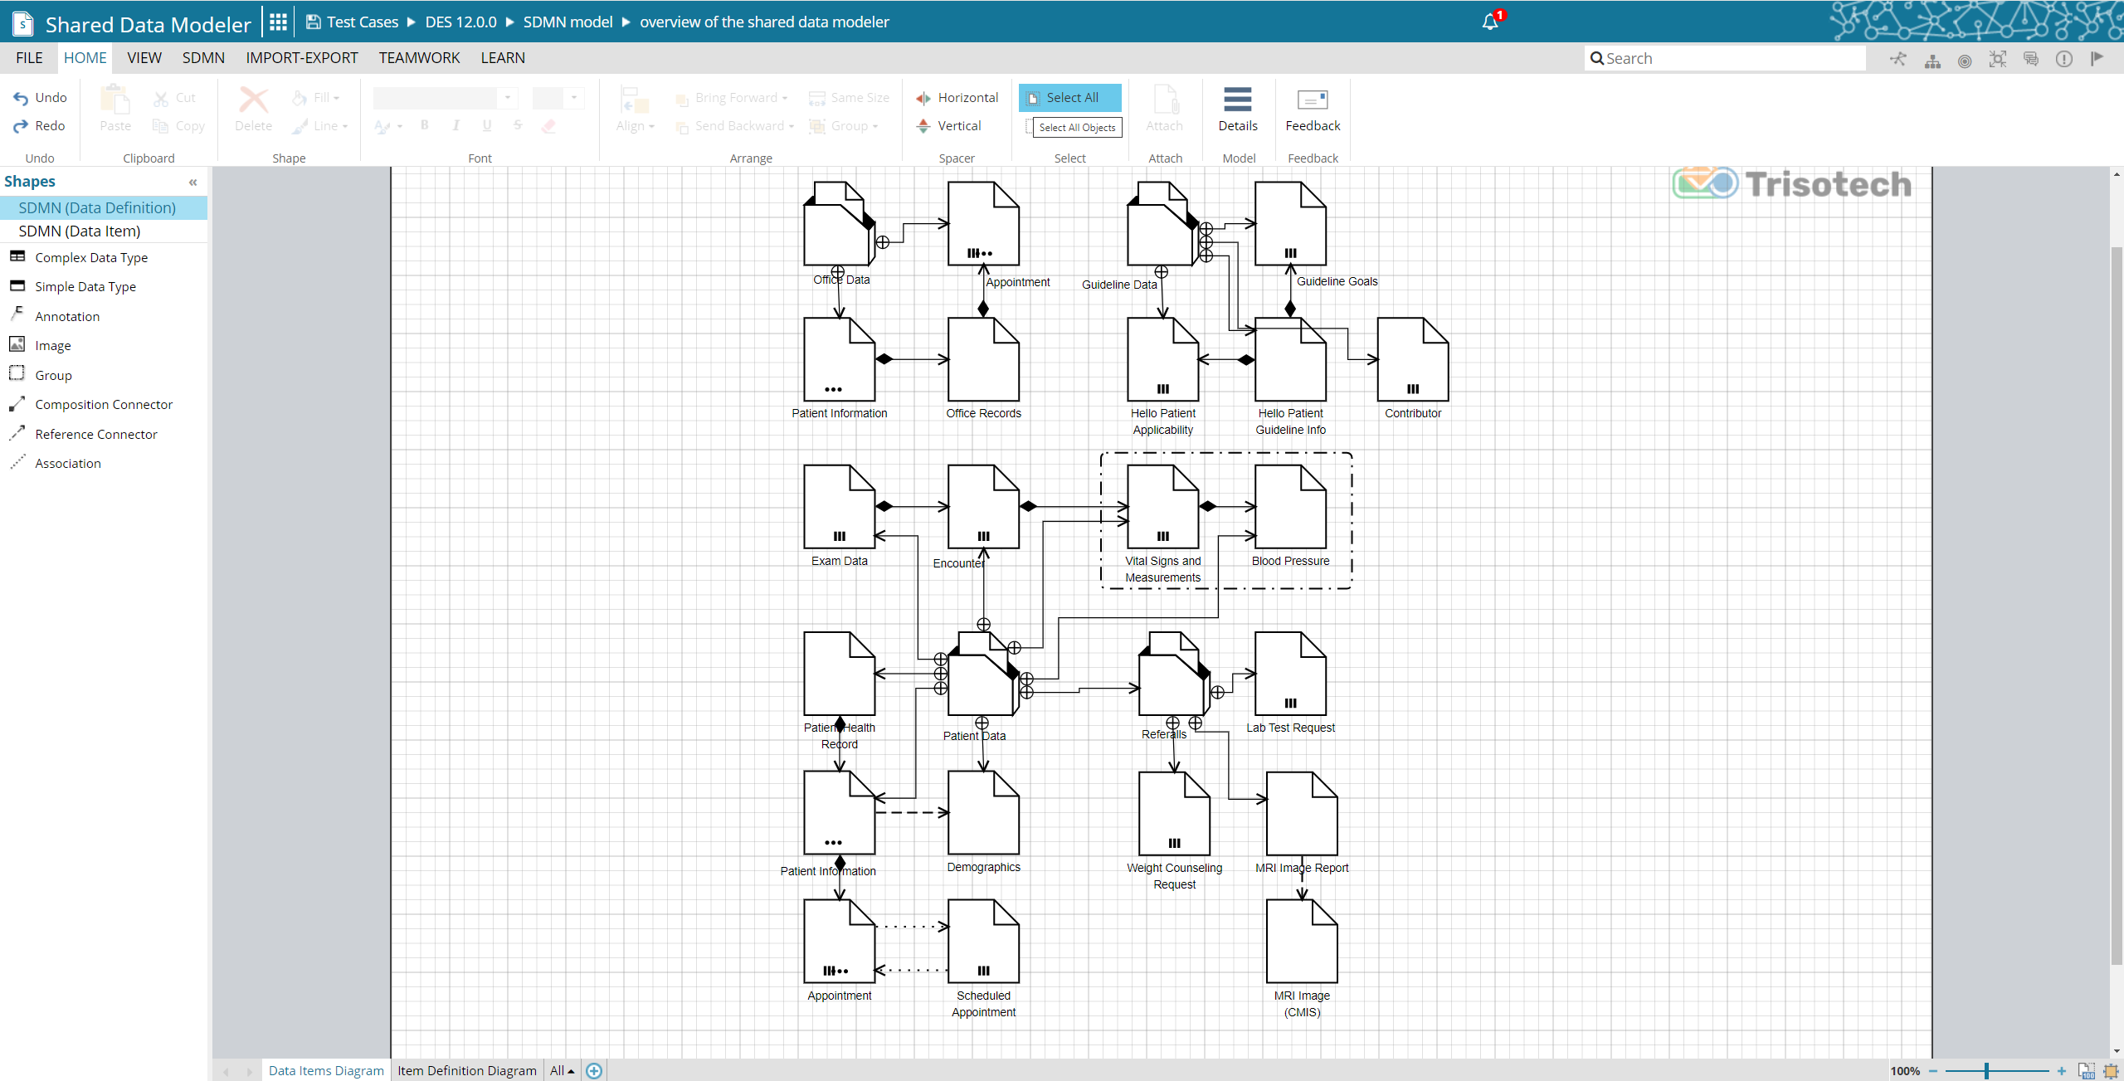Adjust the zoom slider handle
This screenshot has height=1081, width=2124.
1987,1071
